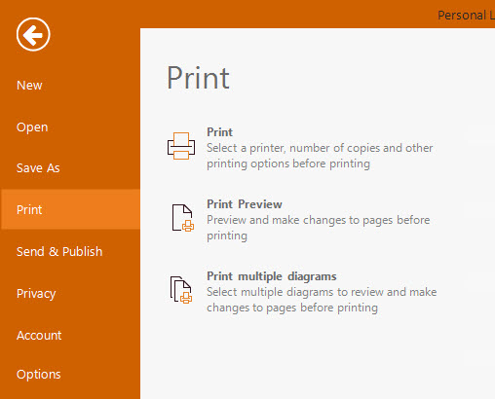Click 'Preview and make changes to pages' description
Image resolution: width=495 pixels, height=399 pixels.
coord(319,228)
